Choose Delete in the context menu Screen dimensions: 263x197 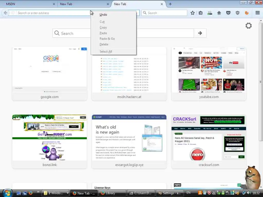113,44
